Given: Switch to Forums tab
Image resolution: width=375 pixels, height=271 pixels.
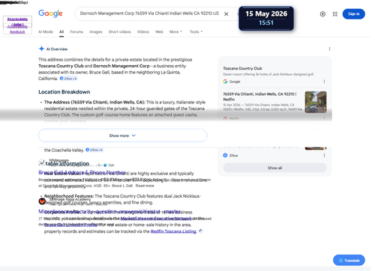Looking at the screenshot, I should click(x=76, y=31).
